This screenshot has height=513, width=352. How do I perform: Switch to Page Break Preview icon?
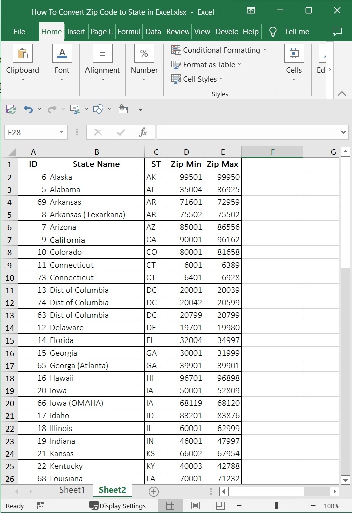click(x=220, y=506)
